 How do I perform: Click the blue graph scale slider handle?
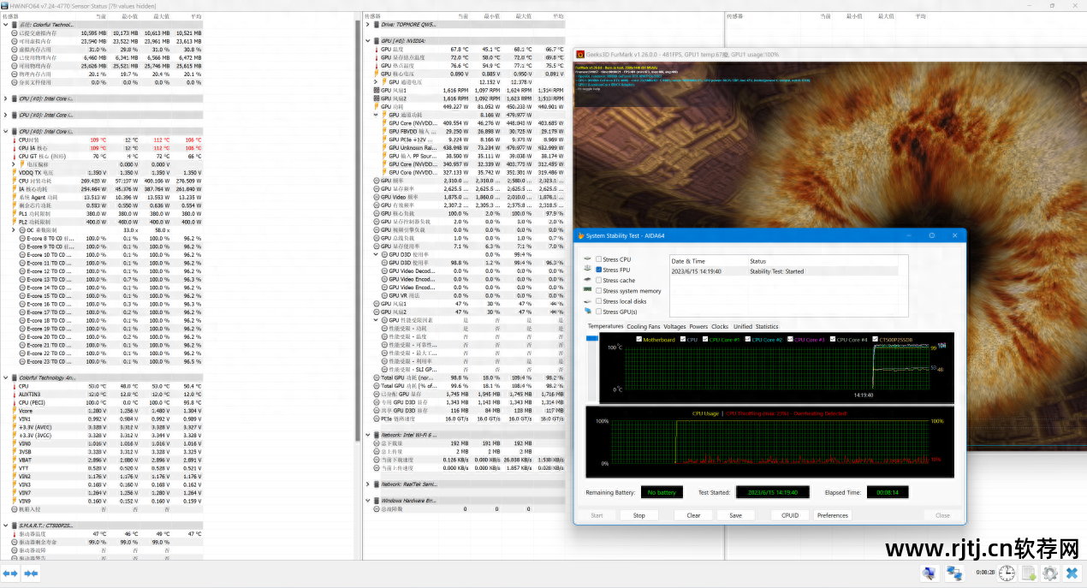[x=591, y=340]
